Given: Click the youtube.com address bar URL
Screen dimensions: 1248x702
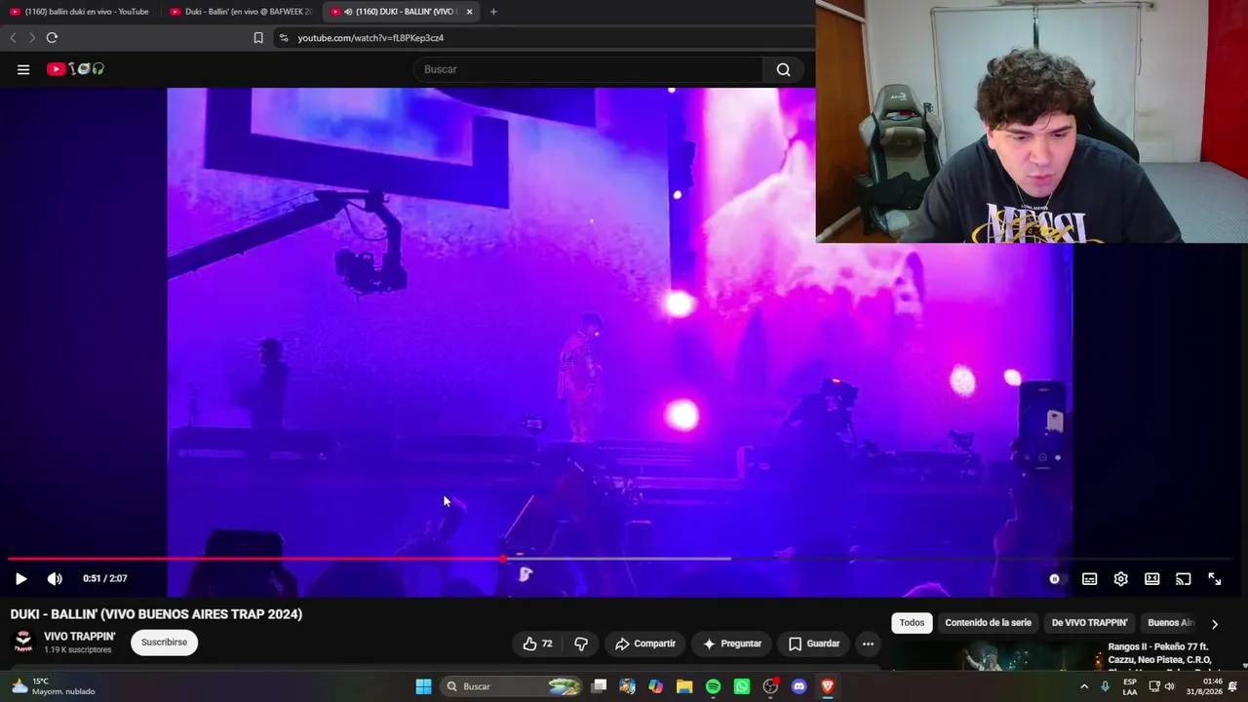Looking at the screenshot, I should click(370, 38).
